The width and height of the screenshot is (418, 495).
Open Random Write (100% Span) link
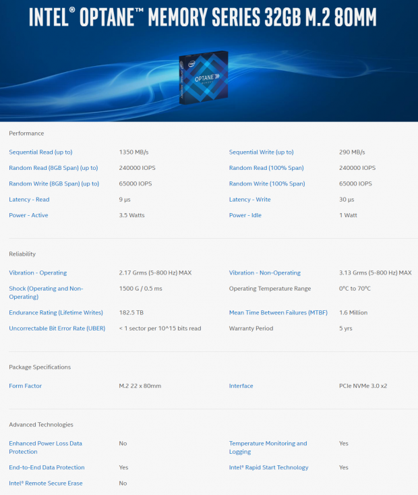pos(267,183)
